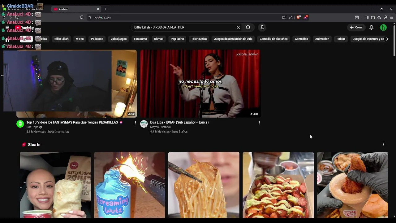Open the Screaming Wutz Short
The height and width of the screenshot is (223, 396).
130,185
